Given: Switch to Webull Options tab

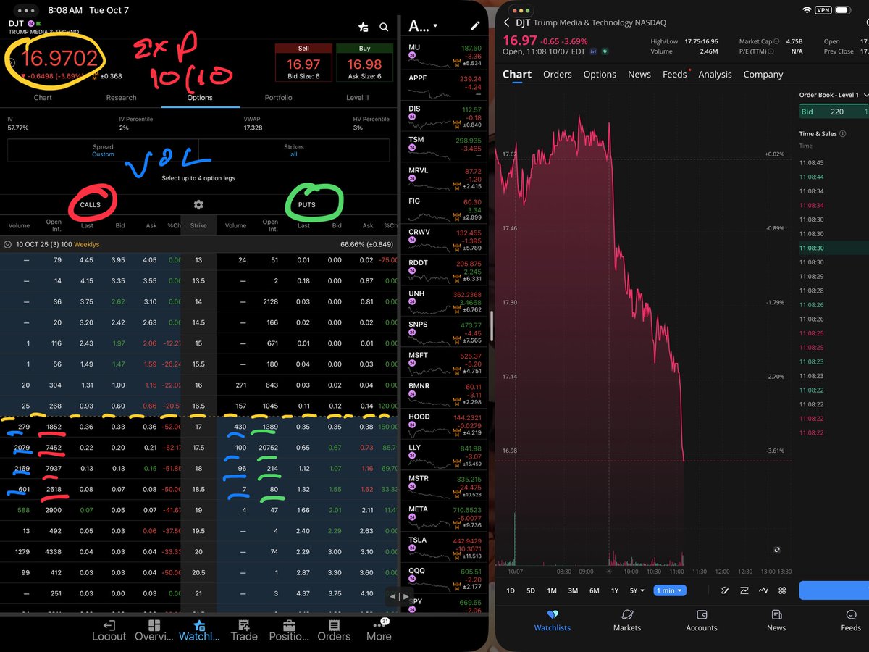Looking at the screenshot, I should pos(600,74).
